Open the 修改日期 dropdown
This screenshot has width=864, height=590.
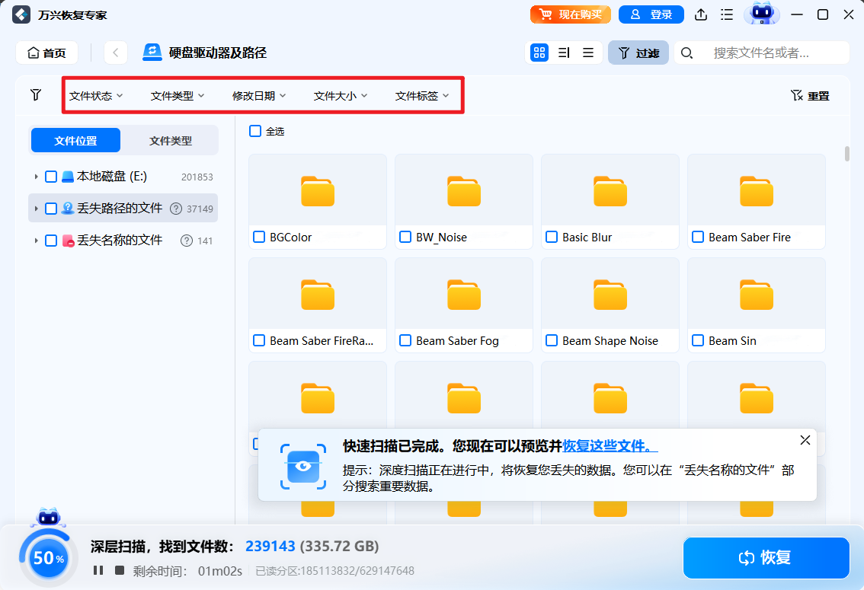(x=258, y=95)
